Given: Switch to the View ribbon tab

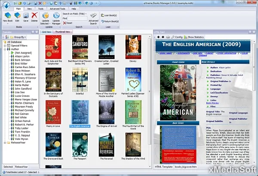Looking at the screenshot, I should click(29, 9).
